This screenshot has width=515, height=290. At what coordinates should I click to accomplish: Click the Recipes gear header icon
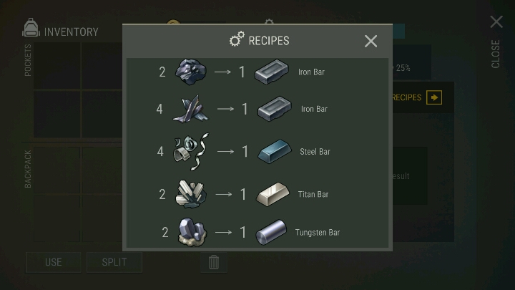click(237, 39)
